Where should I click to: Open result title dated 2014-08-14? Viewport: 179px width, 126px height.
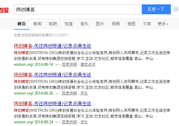click(53, 46)
